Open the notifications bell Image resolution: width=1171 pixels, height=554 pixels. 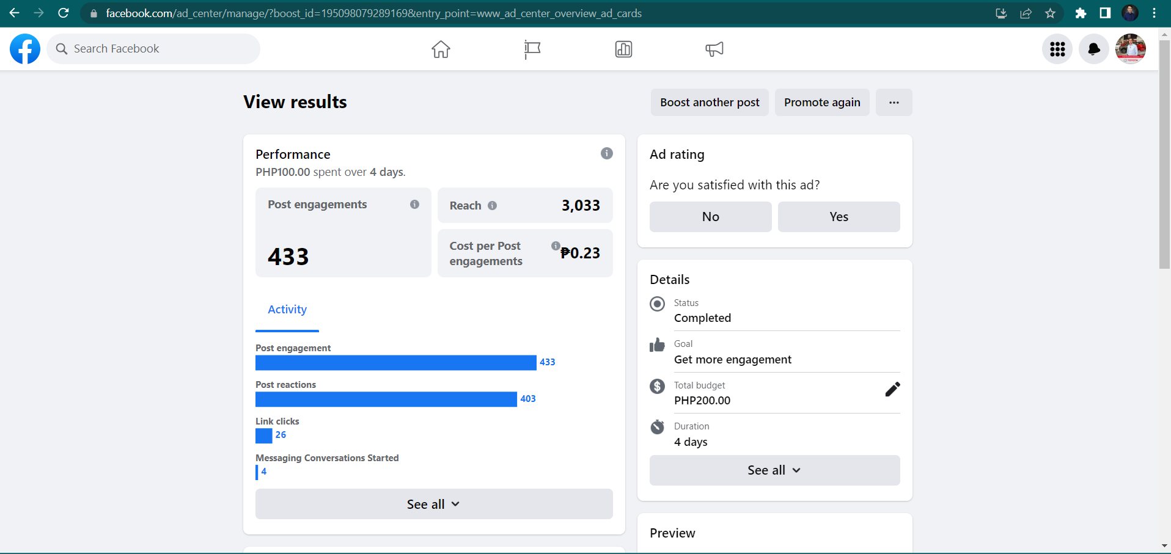pos(1094,49)
